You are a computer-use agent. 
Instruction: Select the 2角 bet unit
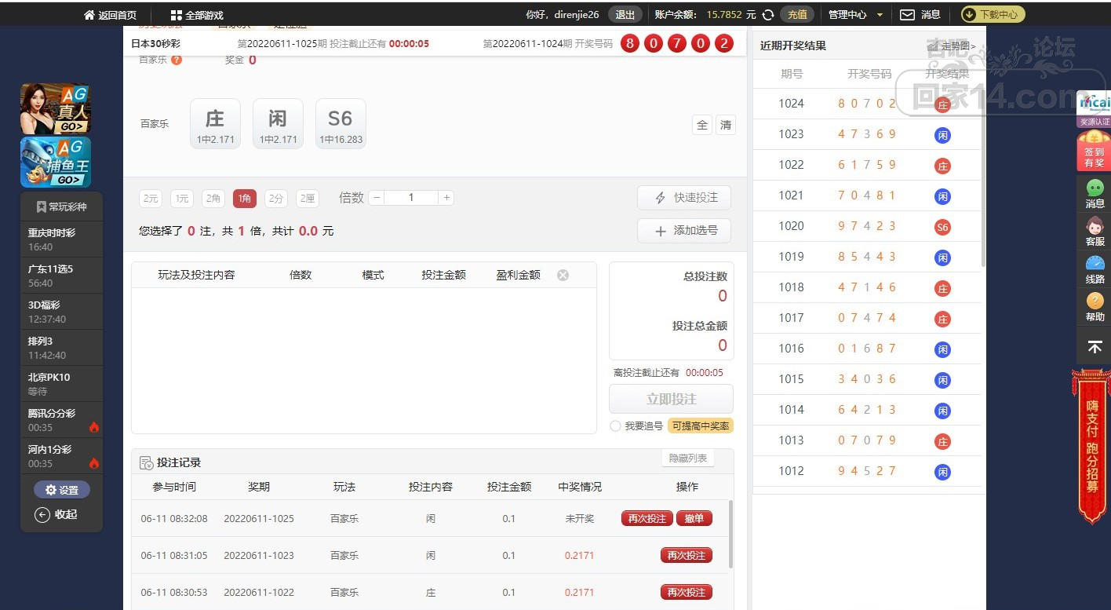[x=213, y=199]
